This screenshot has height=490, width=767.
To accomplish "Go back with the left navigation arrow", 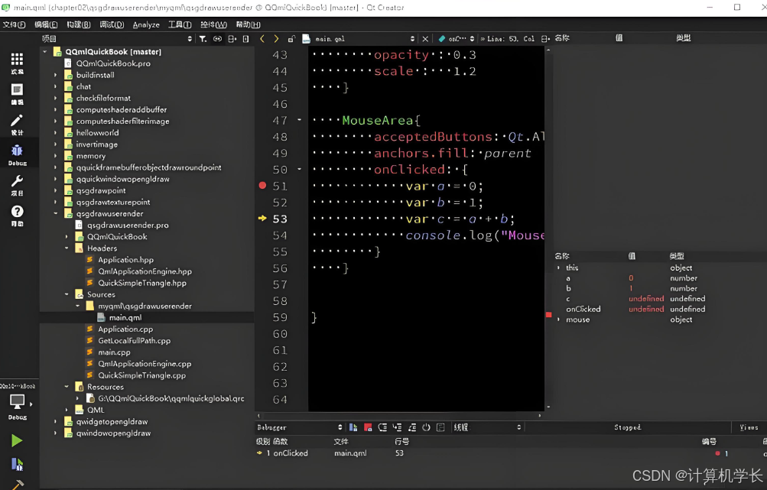I will (262, 39).
